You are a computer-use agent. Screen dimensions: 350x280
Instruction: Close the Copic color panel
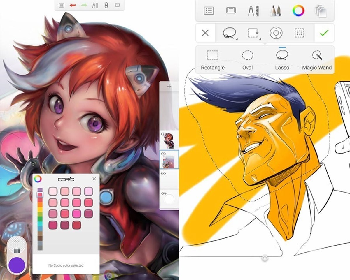click(94, 179)
